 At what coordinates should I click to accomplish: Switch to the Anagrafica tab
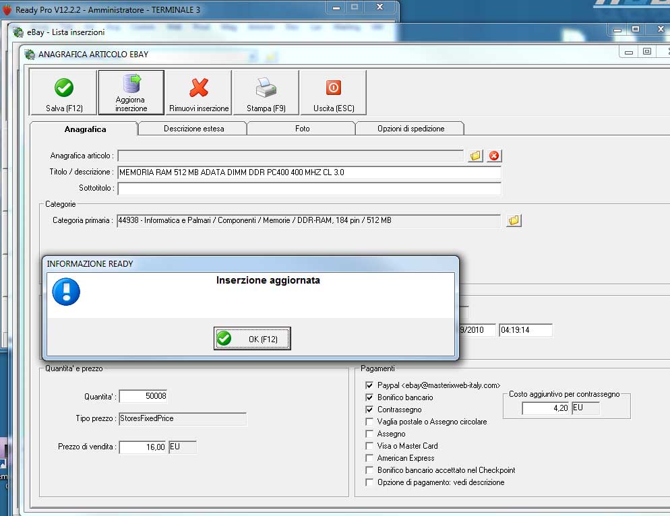tap(85, 129)
